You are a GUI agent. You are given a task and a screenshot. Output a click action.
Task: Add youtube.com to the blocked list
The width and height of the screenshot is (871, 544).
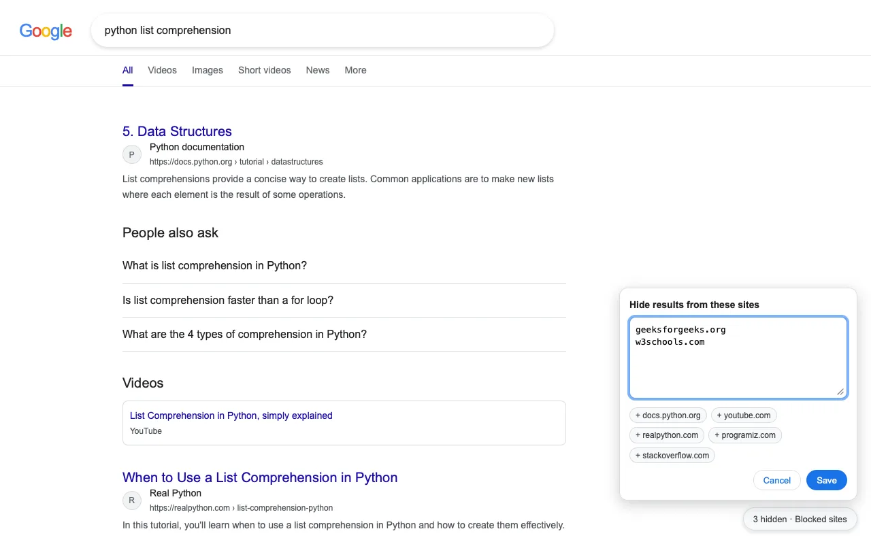coord(744,415)
